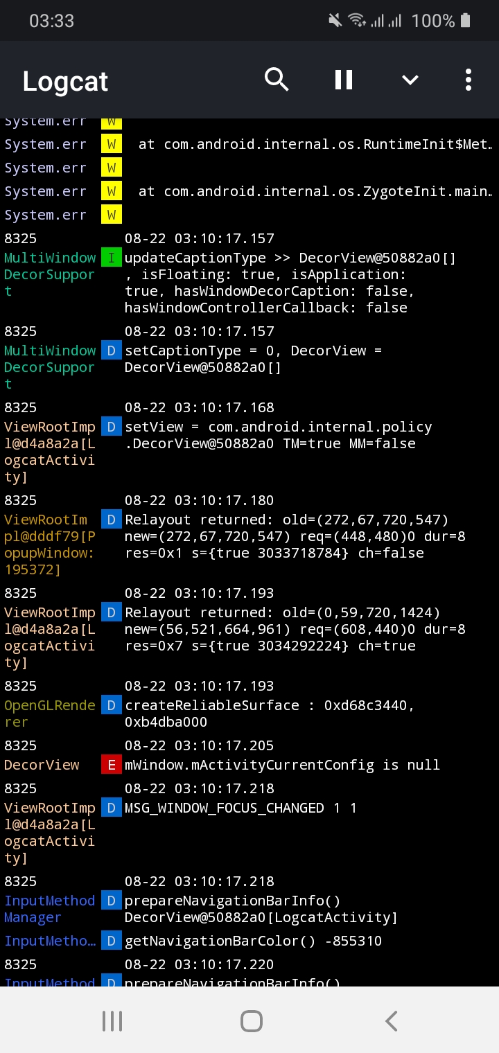The width and height of the screenshot is (499, 1053).
Task: Click the D badge next to prepareNavigationBarInfo
Action: (x=111, y=900)
